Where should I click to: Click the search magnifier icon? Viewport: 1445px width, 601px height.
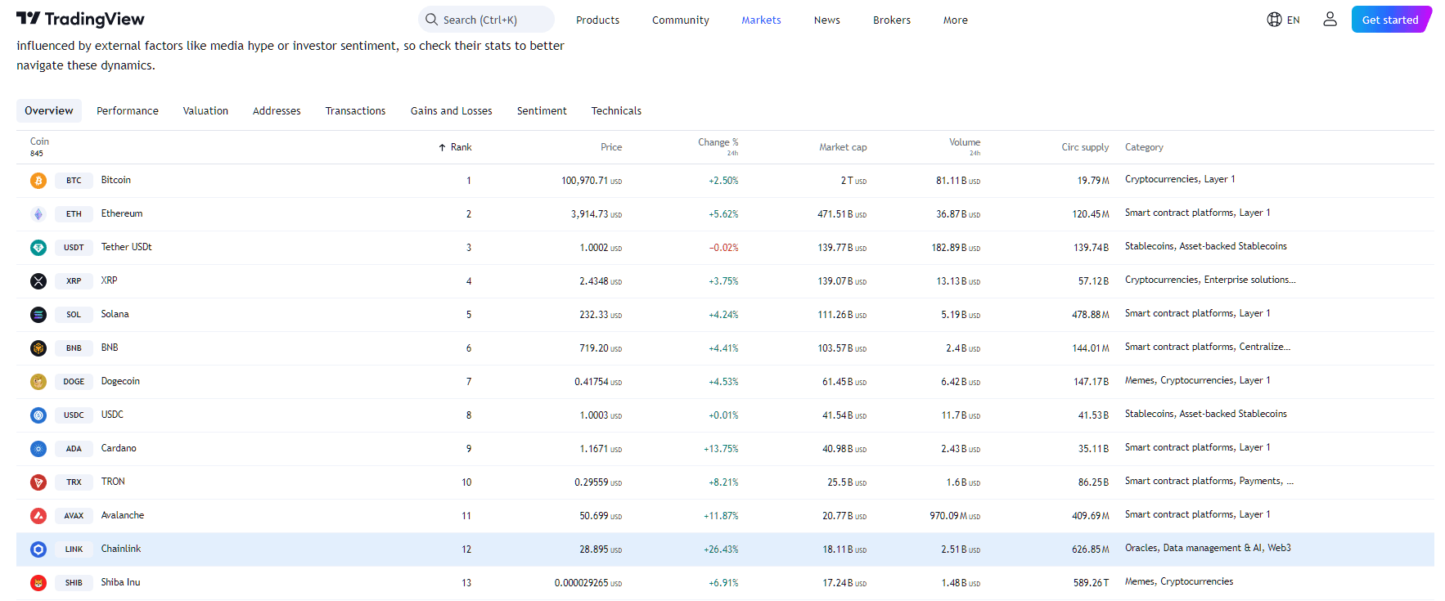(x=431, y=20)
